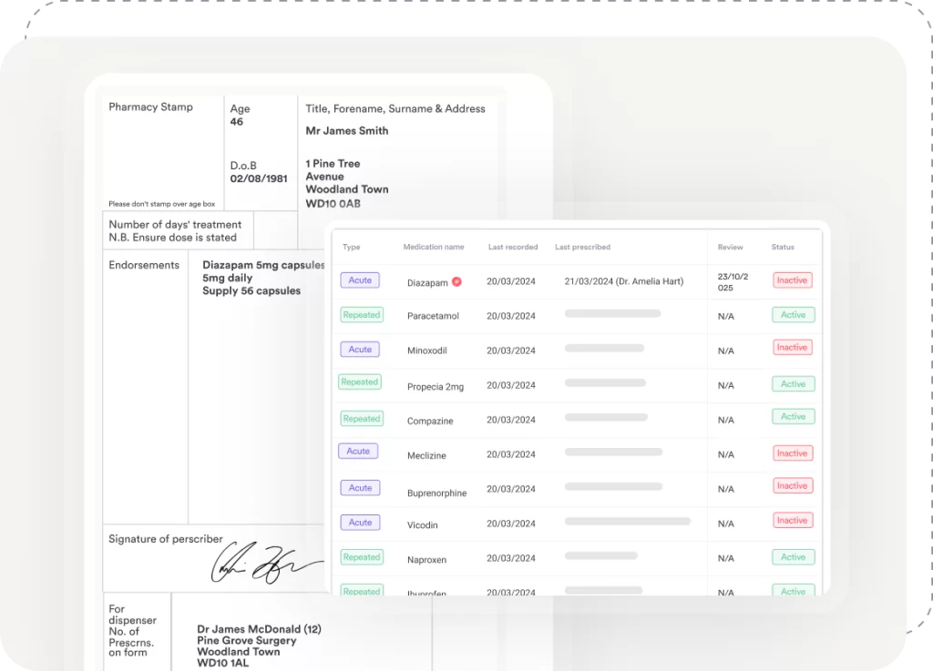Open the Minoxodil medication entry
Viewport: 933px width, 671px height.
click(428, 351)
